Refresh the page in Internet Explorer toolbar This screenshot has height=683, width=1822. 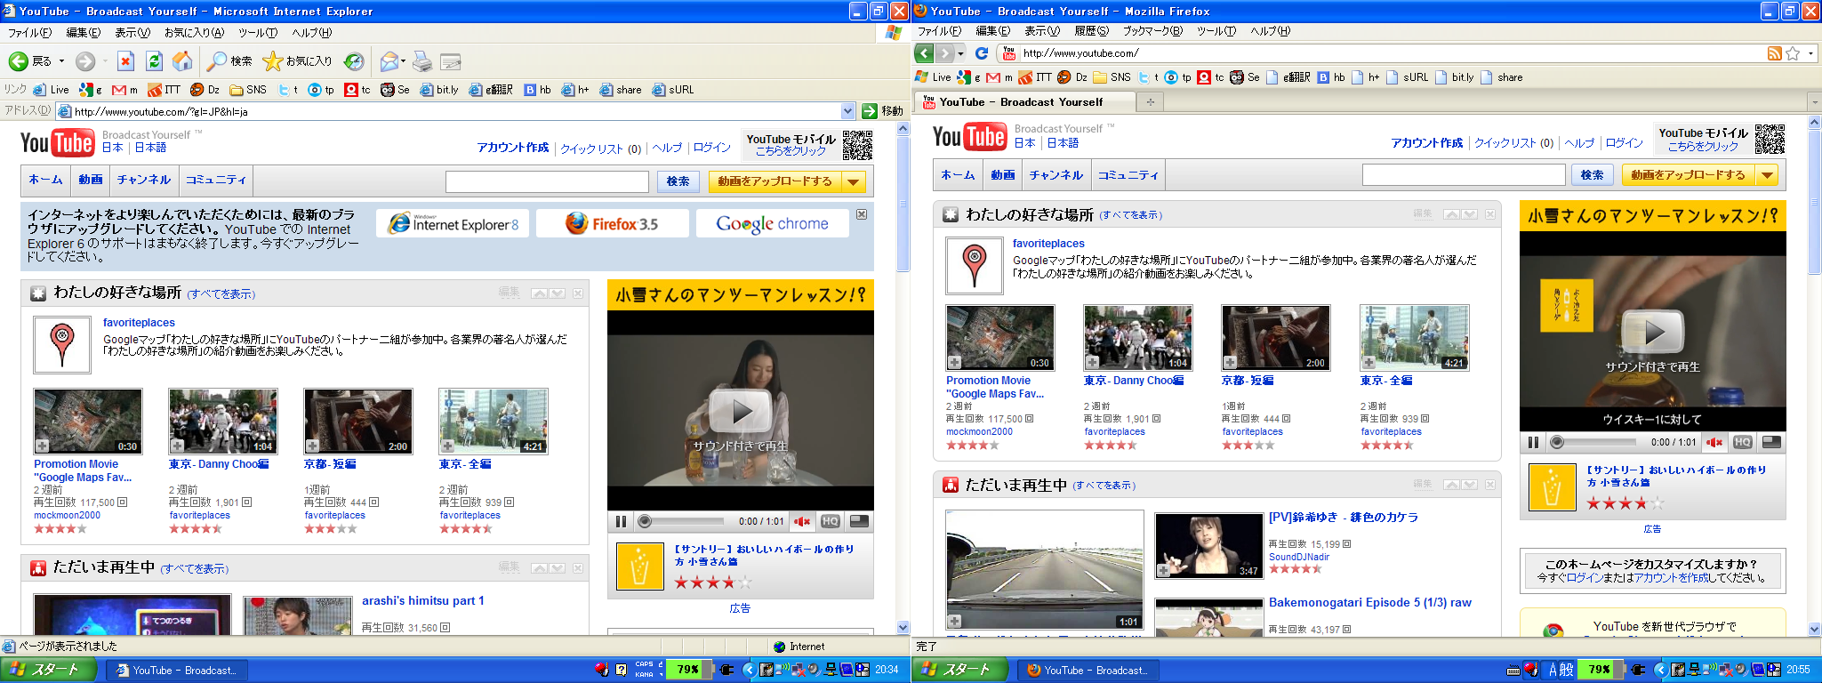click(x=154, y=61)
